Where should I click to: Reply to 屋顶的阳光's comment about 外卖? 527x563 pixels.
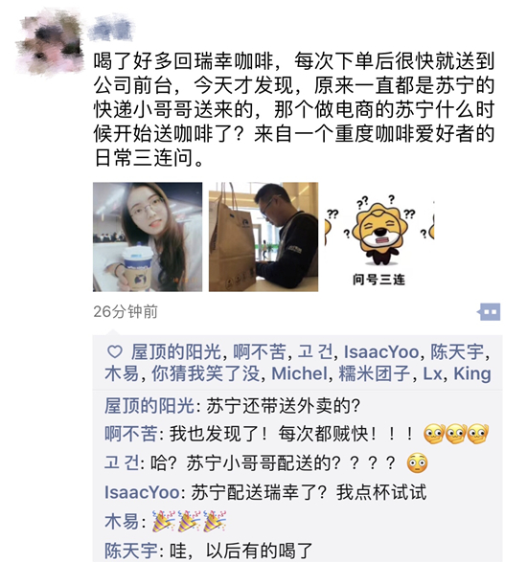click(232, 406)
